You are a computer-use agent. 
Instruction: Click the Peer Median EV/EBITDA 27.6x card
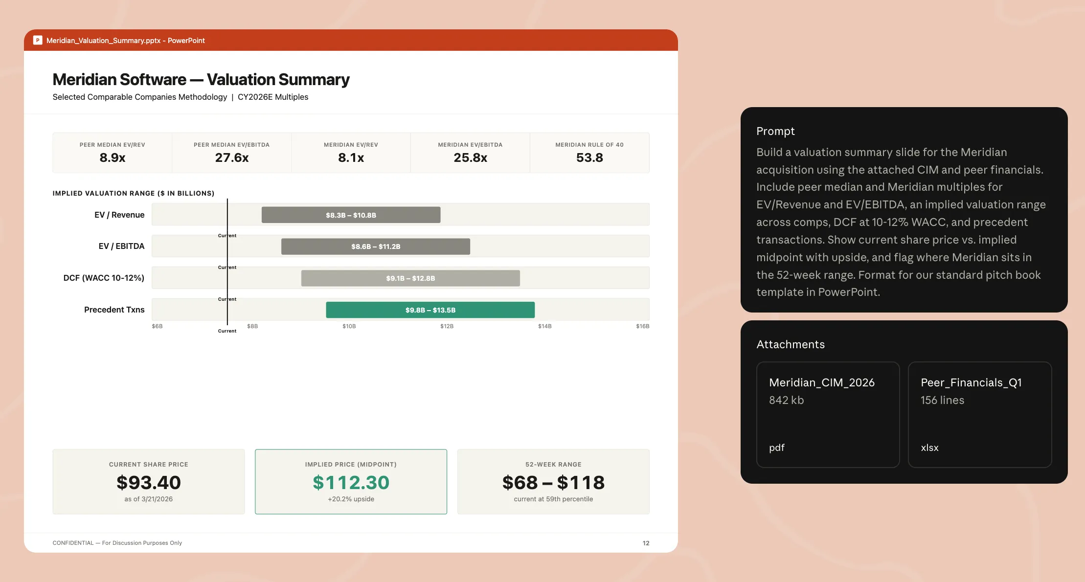[x=232, y=153]
